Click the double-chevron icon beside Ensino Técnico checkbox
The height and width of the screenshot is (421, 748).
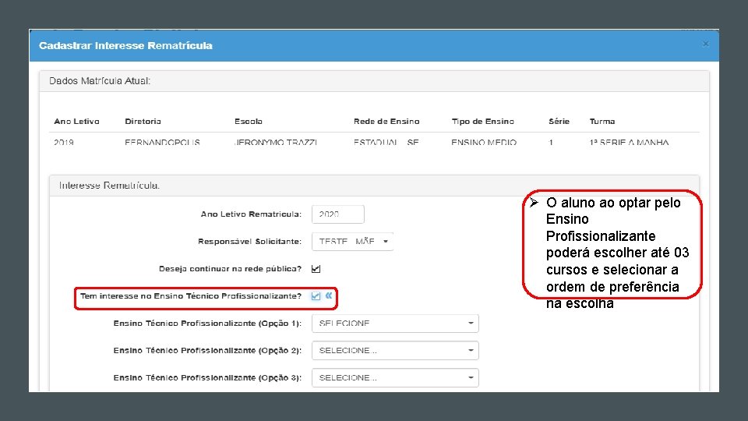coord(329,296)
